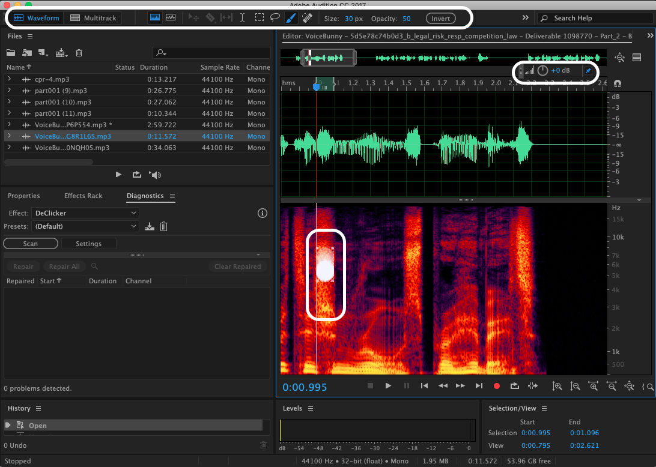Image resolution: width=656 pixels, height=467 pixels.
Task: Delete the Diagnostics preset with trash icon
Action: [163, 226]
